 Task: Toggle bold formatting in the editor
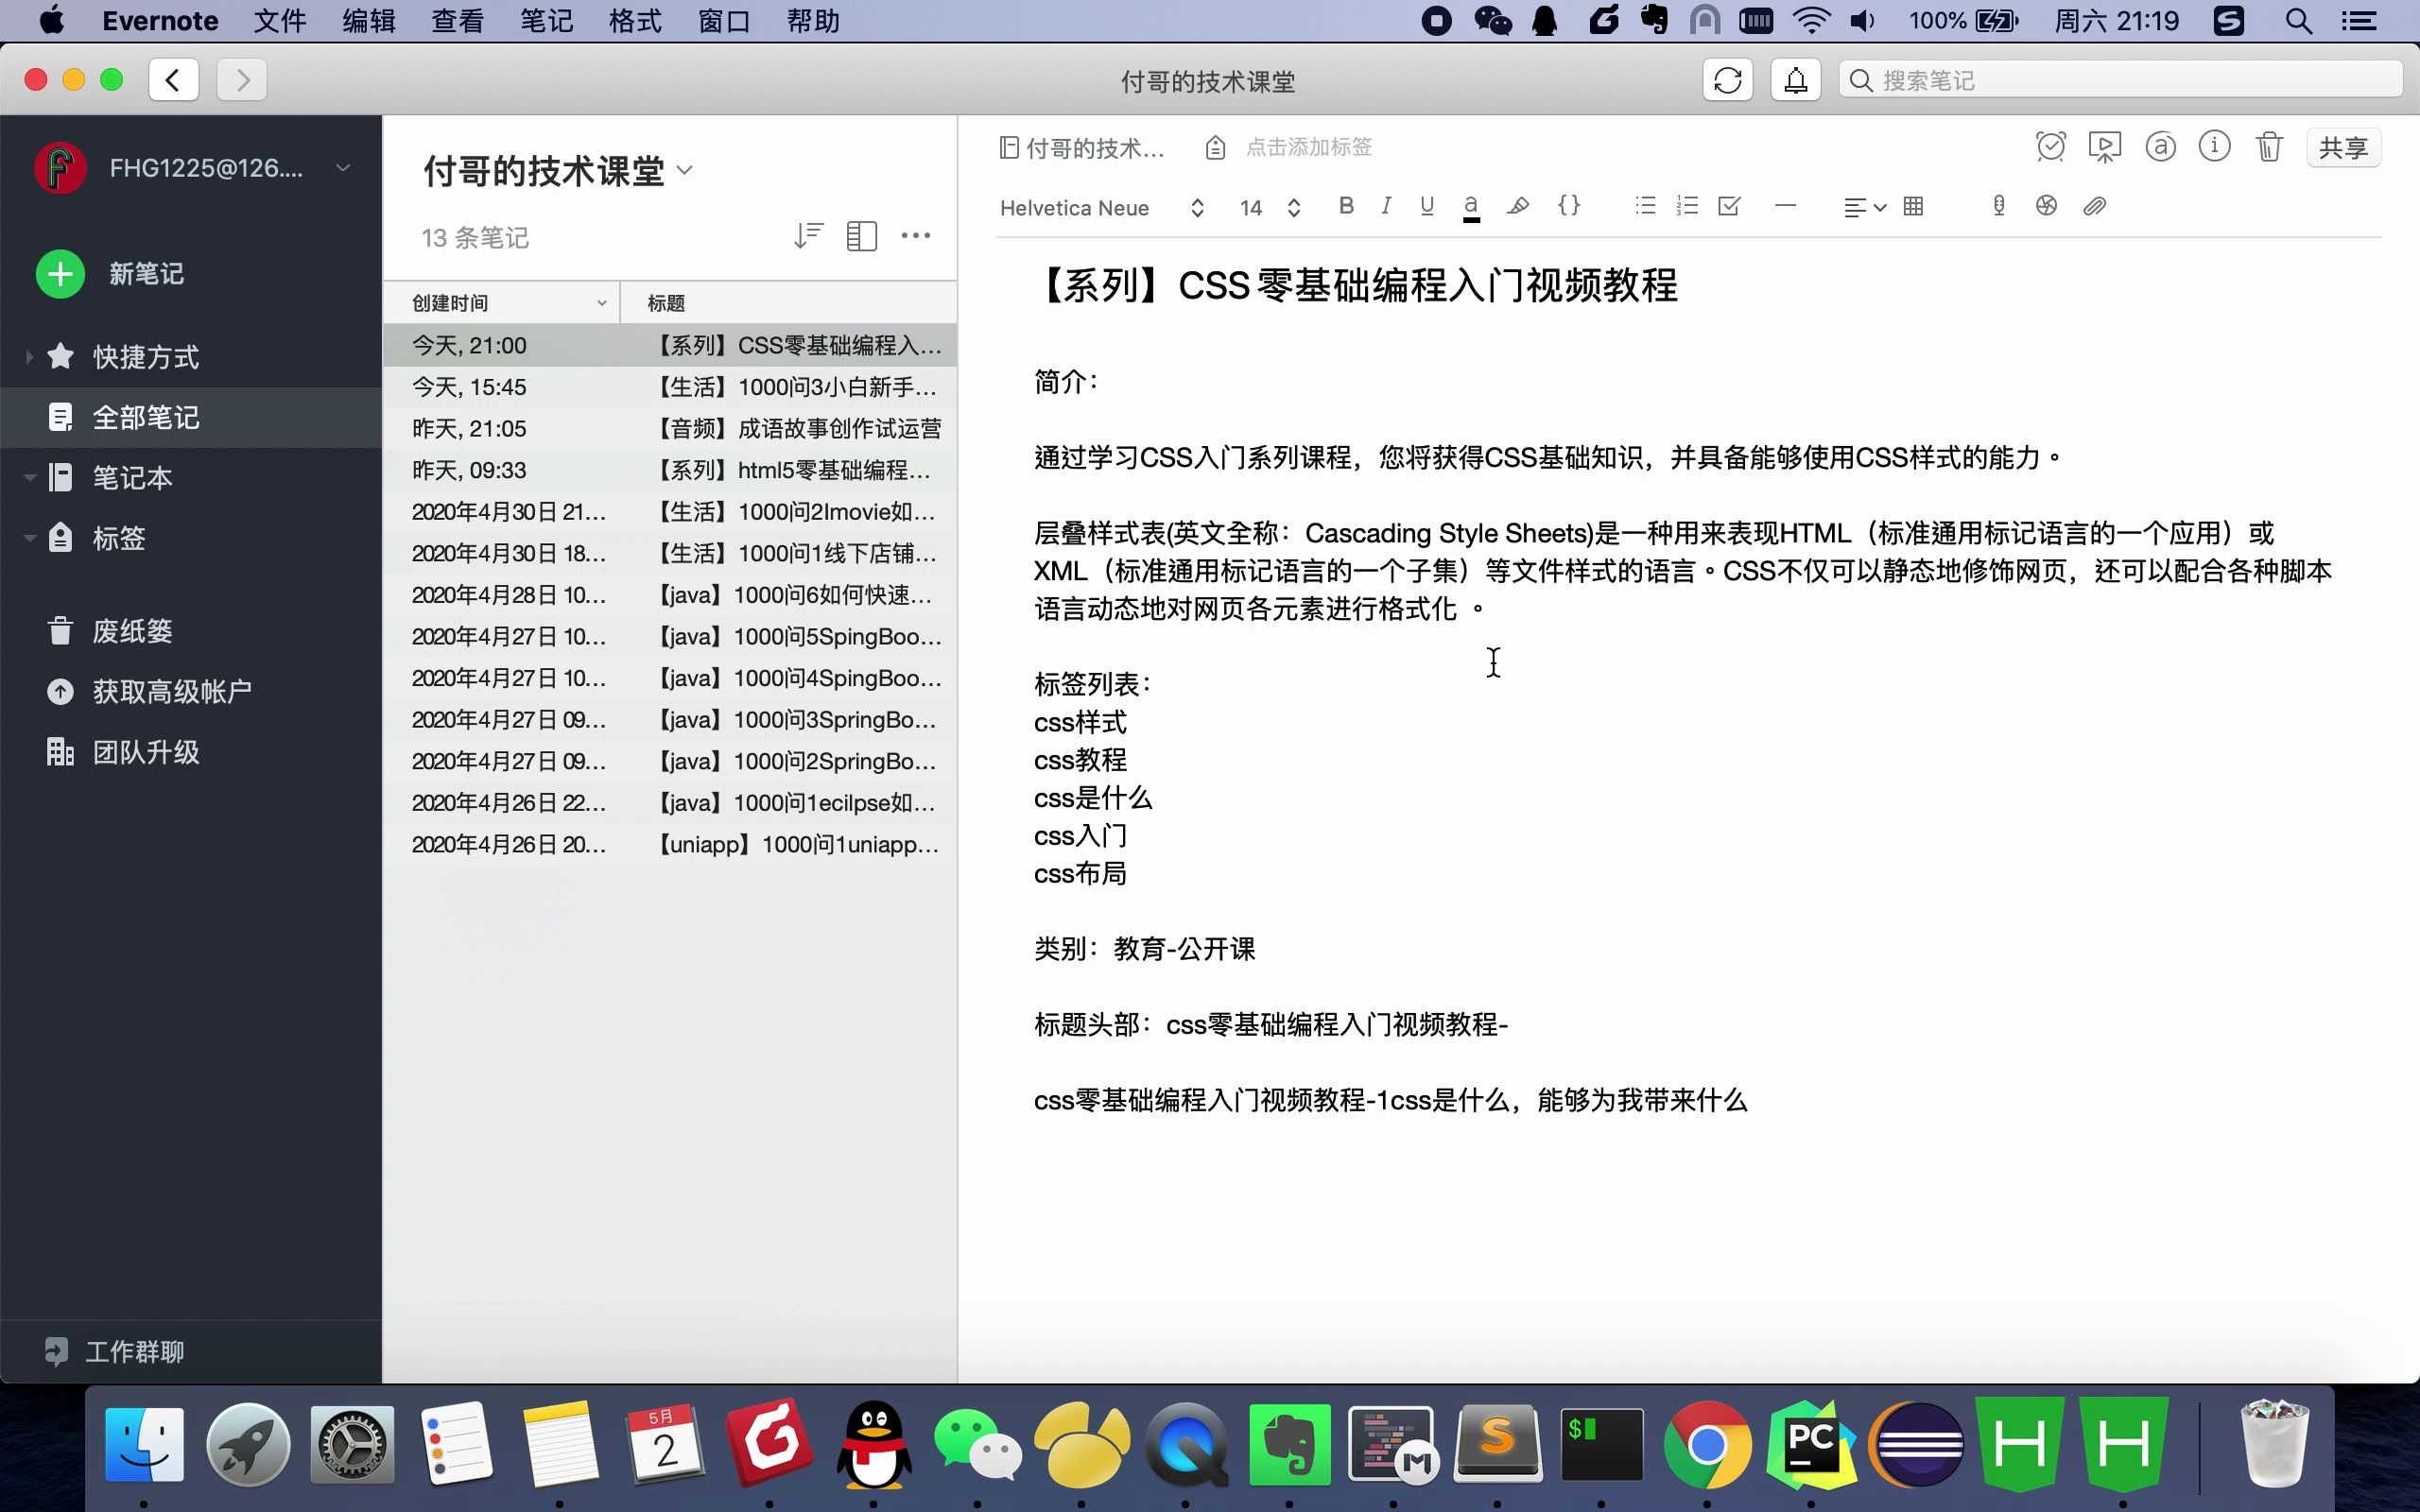click(1346, 206)
